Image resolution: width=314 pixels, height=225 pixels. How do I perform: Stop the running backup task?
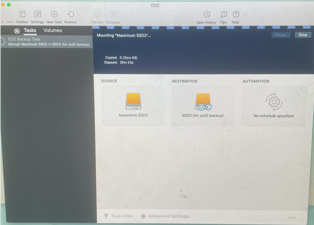[x=303, y=35]
